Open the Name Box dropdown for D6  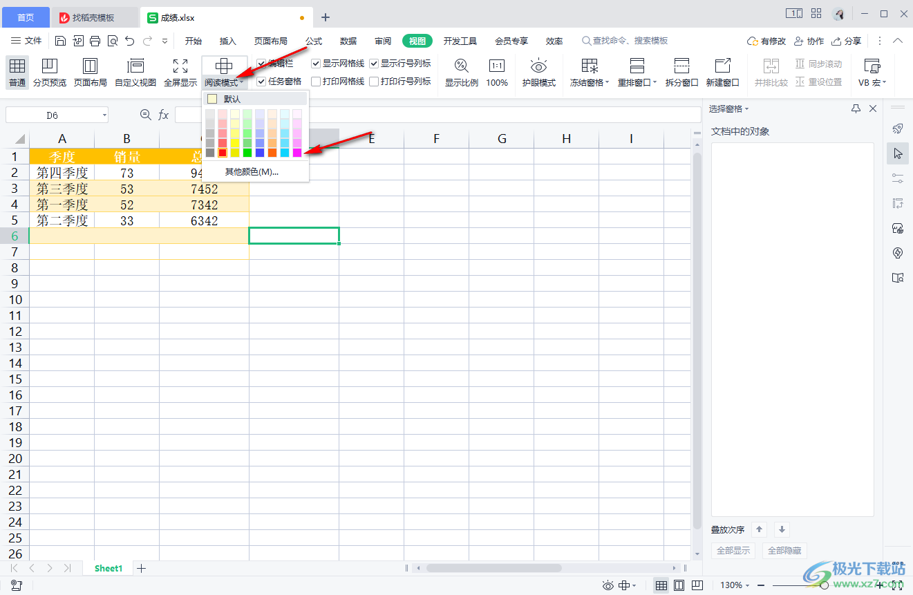click(104, 115)
